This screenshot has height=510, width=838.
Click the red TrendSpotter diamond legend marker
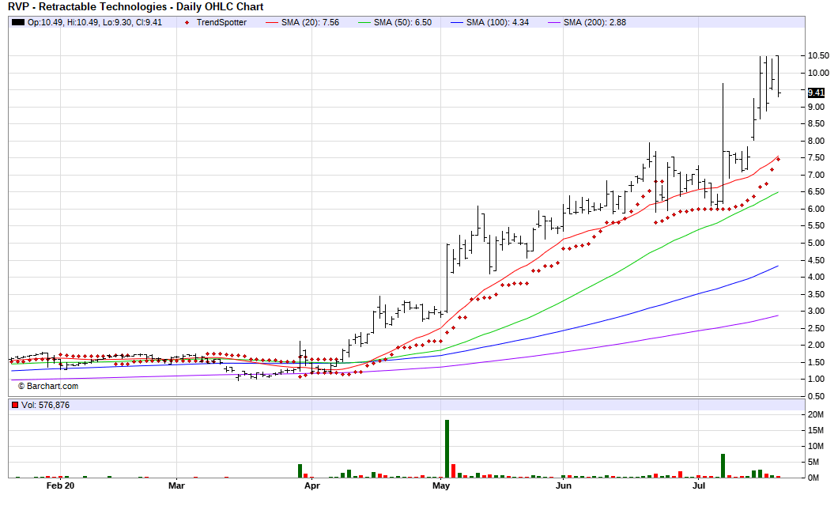pos(187,22)
